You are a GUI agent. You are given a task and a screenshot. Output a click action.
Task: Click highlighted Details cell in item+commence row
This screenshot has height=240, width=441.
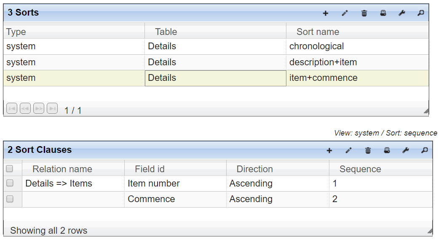click(215, 78)
